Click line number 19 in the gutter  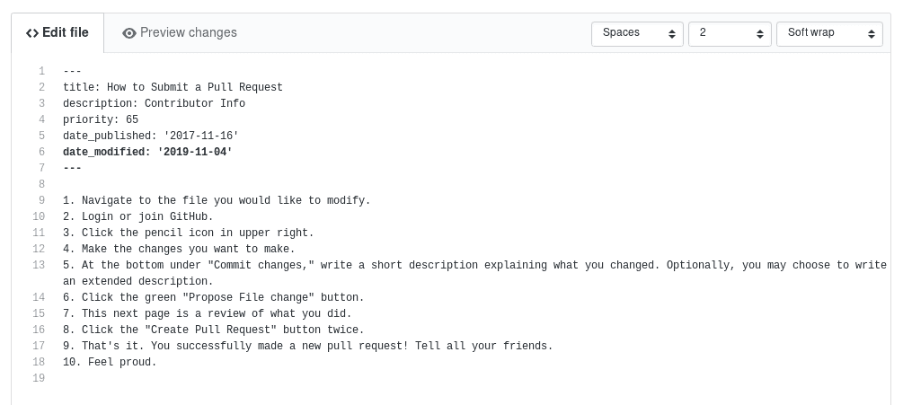pos(39,379)
